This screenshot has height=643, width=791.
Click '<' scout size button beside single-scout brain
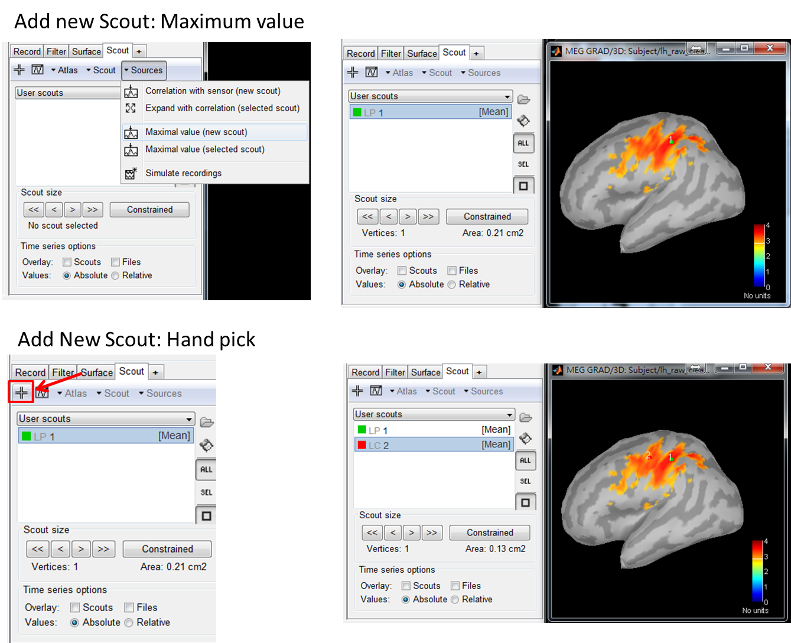coord(388,217)
